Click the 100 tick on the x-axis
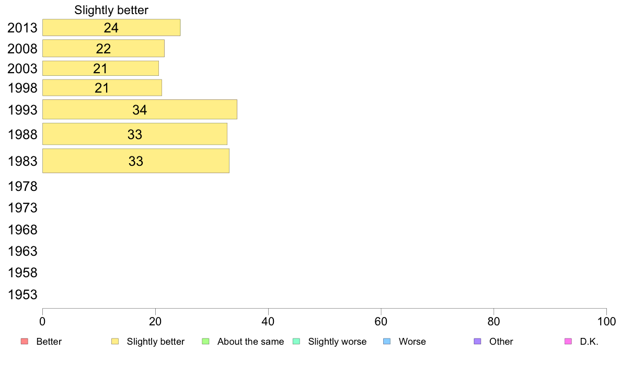621x385 pixels. click(x=606, y=322)
